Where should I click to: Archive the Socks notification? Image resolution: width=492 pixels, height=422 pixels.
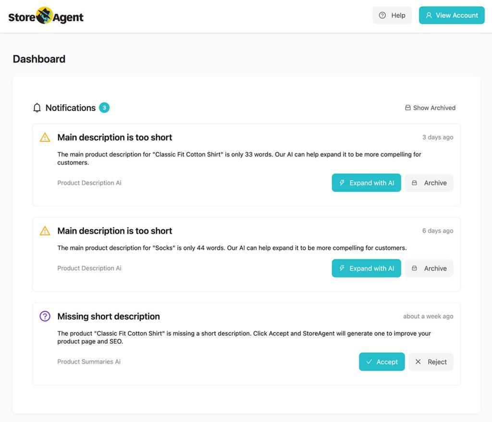pyautogui.click(x=429, y=268)
